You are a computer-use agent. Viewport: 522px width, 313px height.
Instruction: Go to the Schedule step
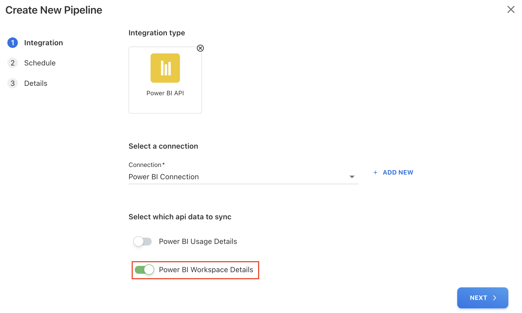click(40, 63)
